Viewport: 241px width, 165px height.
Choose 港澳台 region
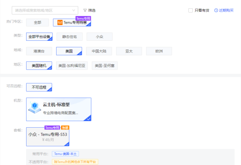(x=39, y=51)
